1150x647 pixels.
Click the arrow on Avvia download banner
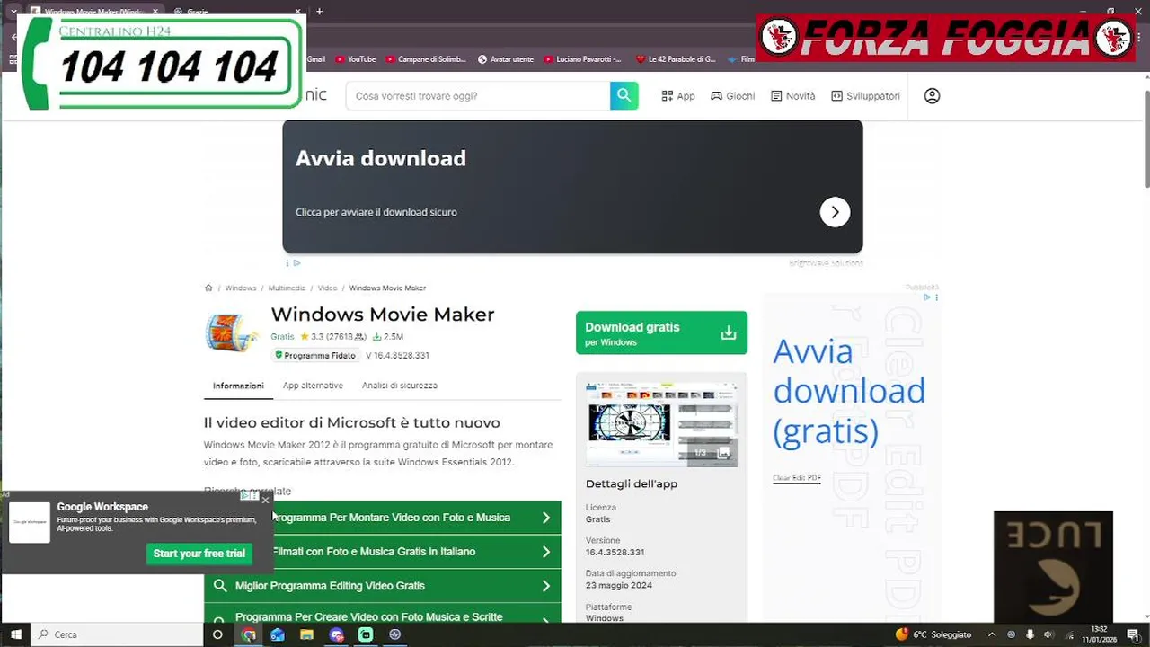[x=835, y=212]
